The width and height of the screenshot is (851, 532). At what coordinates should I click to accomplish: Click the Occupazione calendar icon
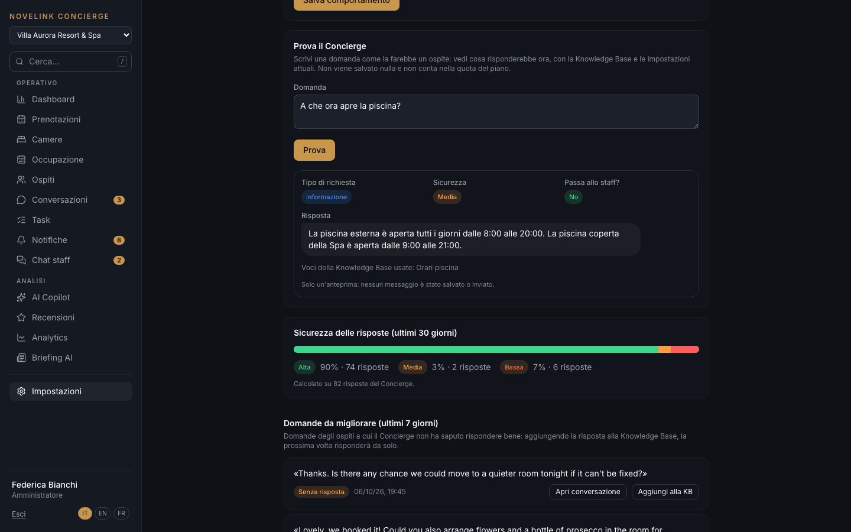click(21, 160)
